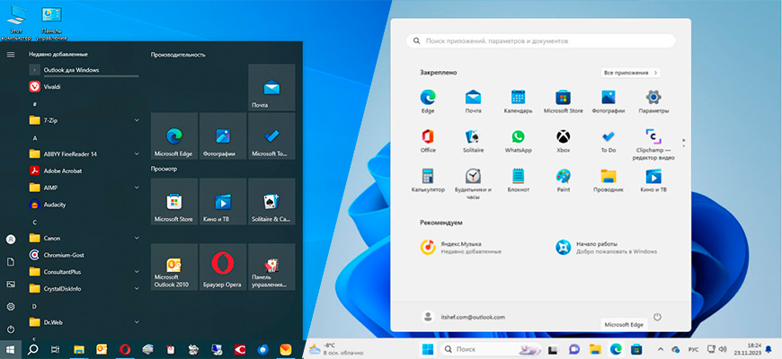
Task: Click the РУС language indicator
Action: [x=693, y=349]
